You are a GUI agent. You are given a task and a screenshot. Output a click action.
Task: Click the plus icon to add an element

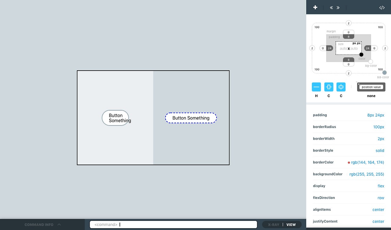point(315,7)
